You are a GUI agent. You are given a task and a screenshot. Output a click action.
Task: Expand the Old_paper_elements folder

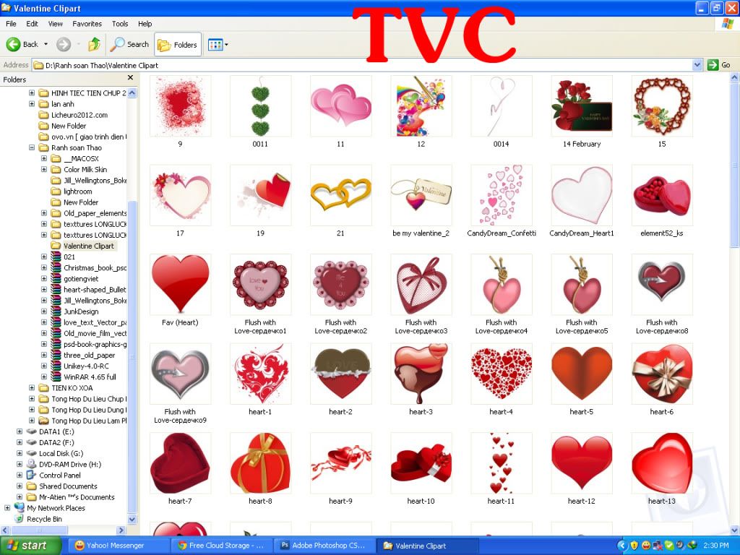tap(44, 213)
